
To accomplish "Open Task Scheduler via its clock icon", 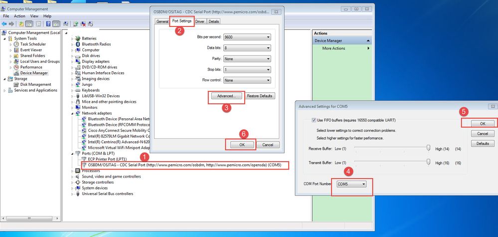I will point(16,44).
